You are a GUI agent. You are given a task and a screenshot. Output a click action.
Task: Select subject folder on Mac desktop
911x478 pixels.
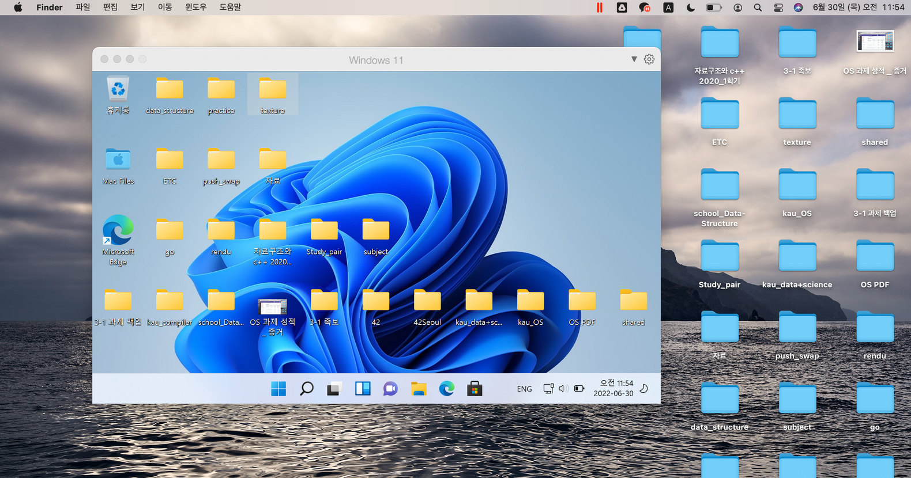(797, 407)
